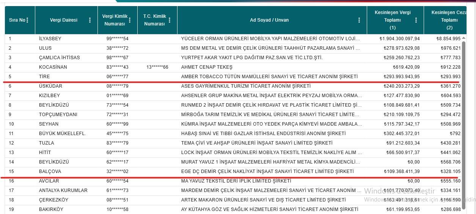Click the scrollbar up arrow of the table
The height and width of the screenshot is (214, 476).
(463, 38)
